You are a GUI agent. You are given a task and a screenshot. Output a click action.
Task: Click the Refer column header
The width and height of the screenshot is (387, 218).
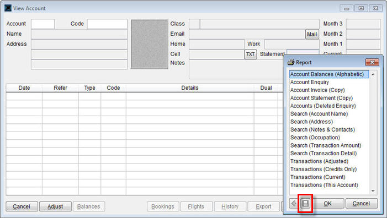point(60,88)
